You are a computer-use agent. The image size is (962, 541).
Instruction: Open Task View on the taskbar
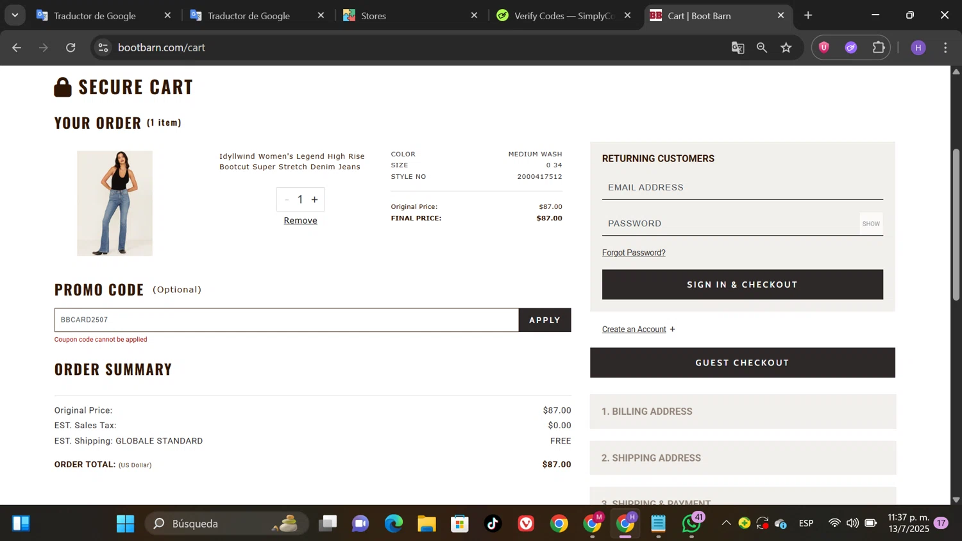[x=328, y=524]
